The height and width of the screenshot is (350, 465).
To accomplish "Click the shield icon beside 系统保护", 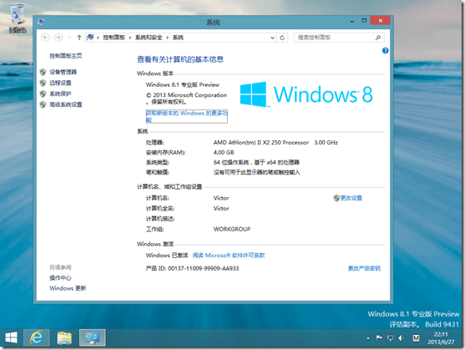I will click(x=43, y=94).
